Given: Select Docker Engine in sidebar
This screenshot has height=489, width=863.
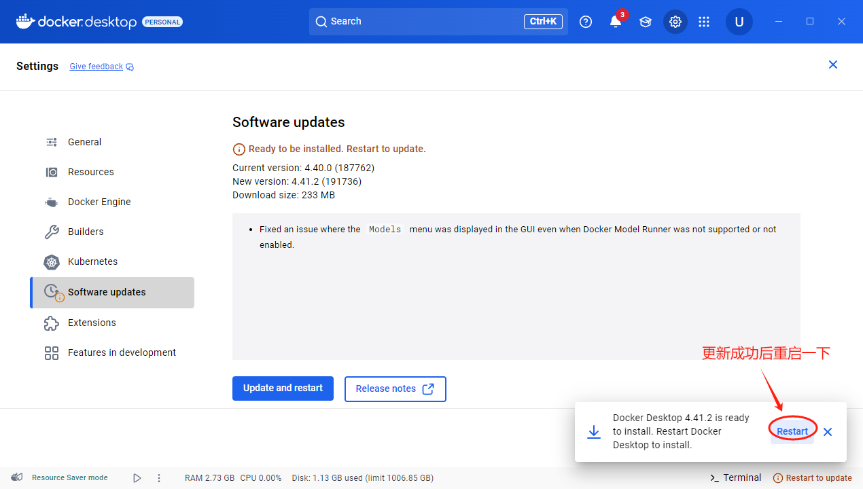Looking at the screenshot, I should (x=99, y=202).
